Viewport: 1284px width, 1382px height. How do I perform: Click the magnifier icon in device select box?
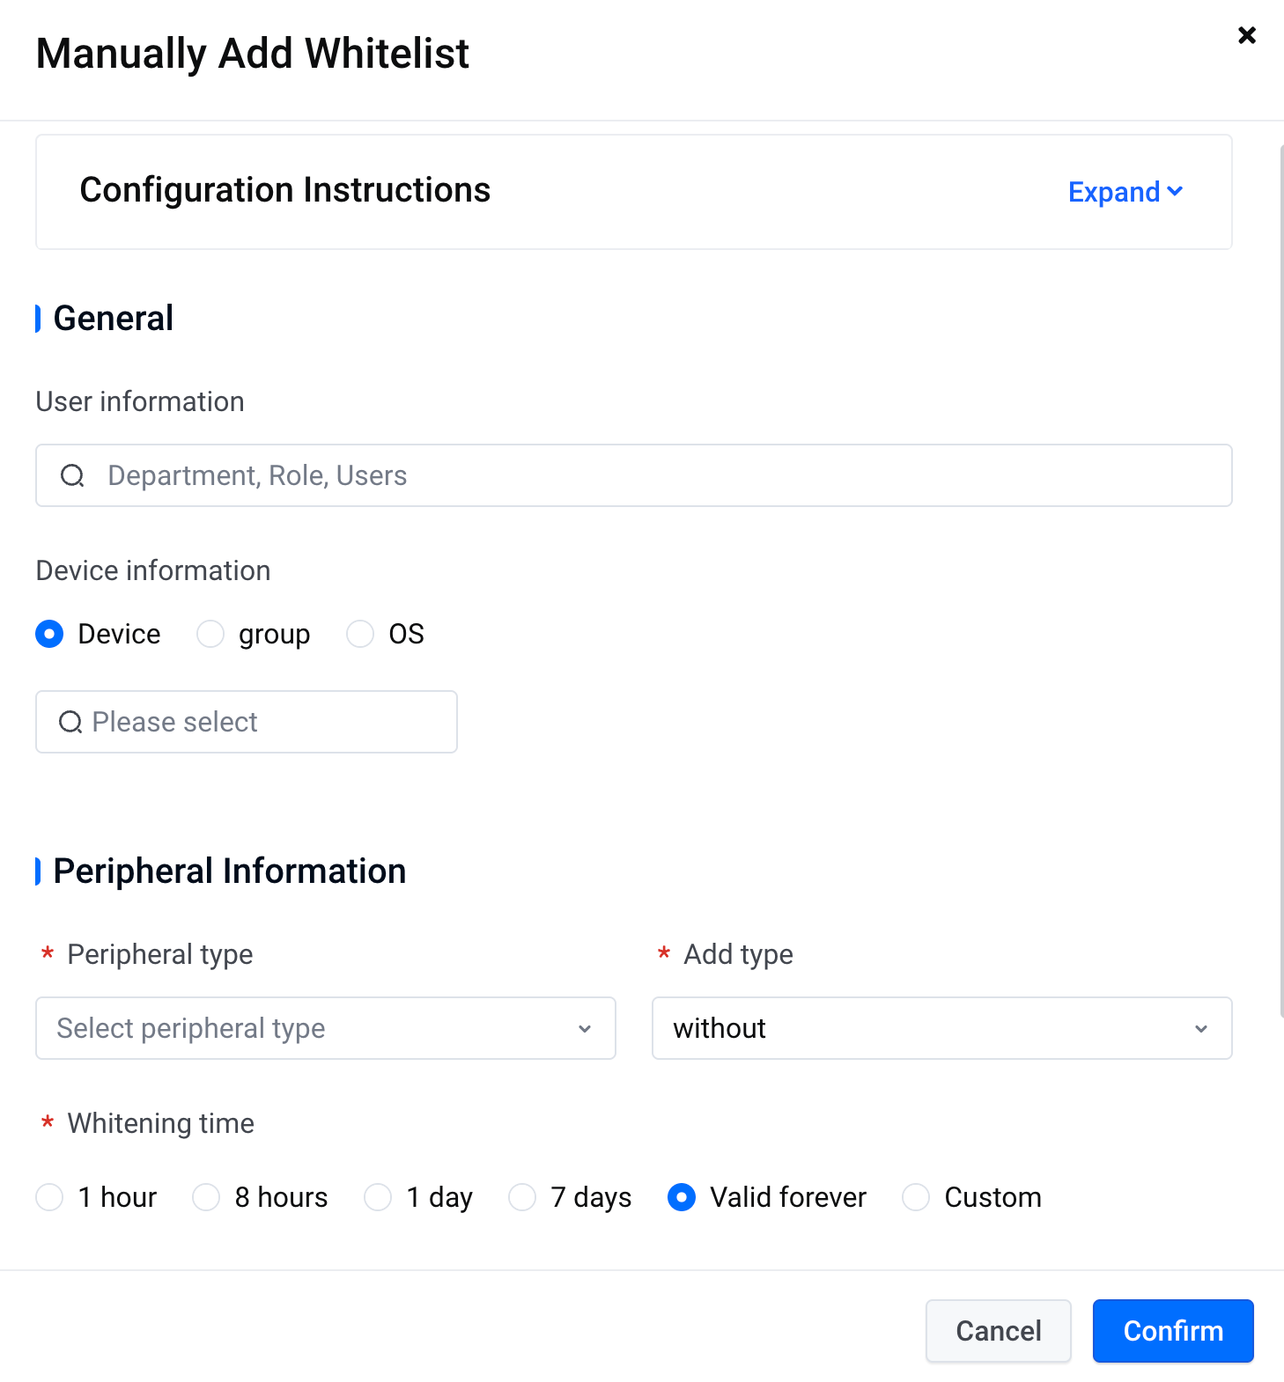pos(70,723)
